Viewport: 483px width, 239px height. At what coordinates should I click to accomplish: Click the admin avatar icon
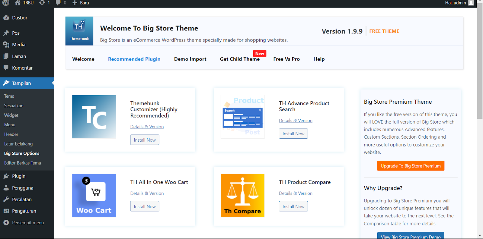(x=471, y=3)
